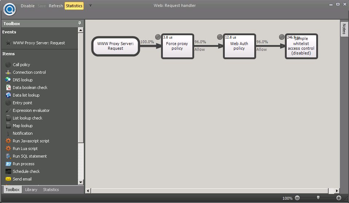Screen dimensions: 349x203
Task: Click the zoom in plus button
Action: tap(339, 198)
